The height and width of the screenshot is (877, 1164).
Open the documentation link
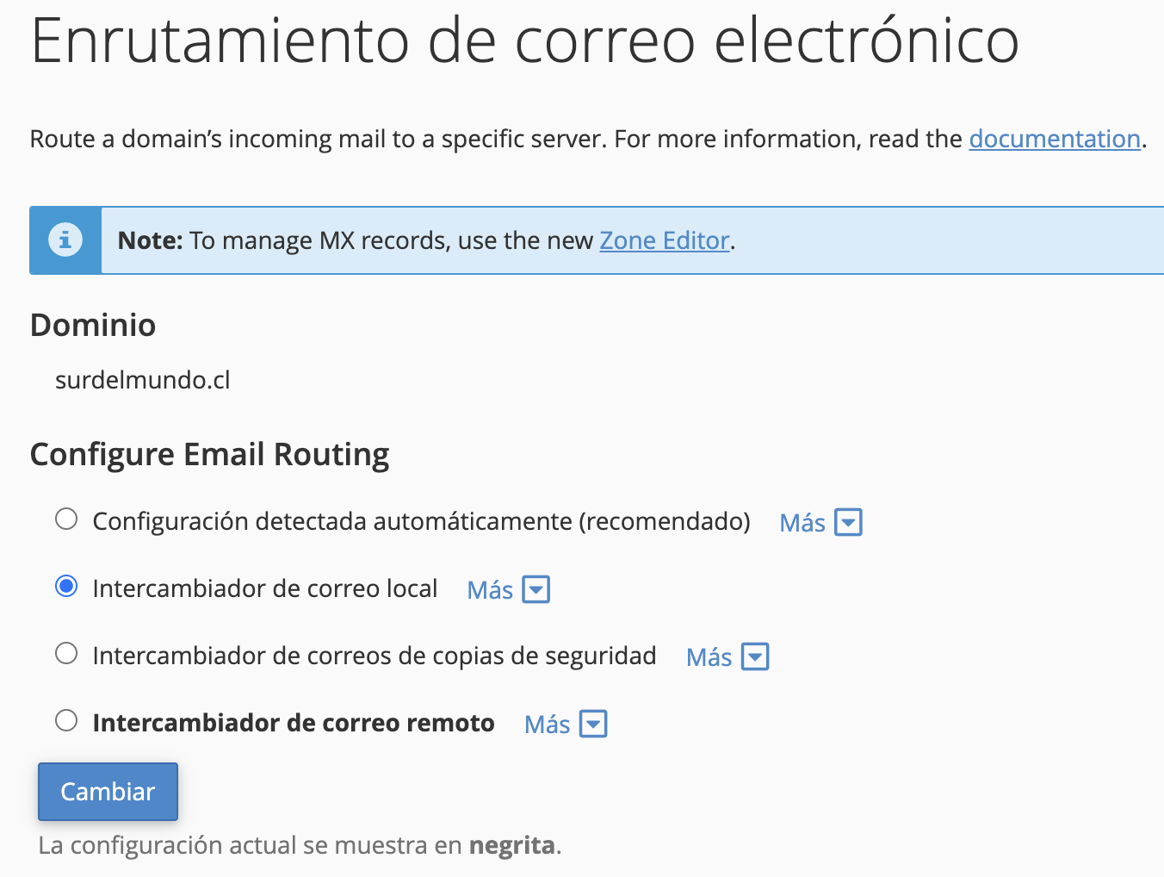pos(1055,139)
